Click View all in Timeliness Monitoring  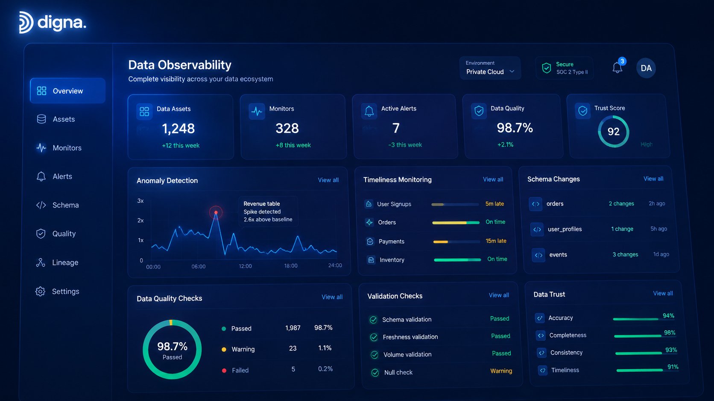493,179
